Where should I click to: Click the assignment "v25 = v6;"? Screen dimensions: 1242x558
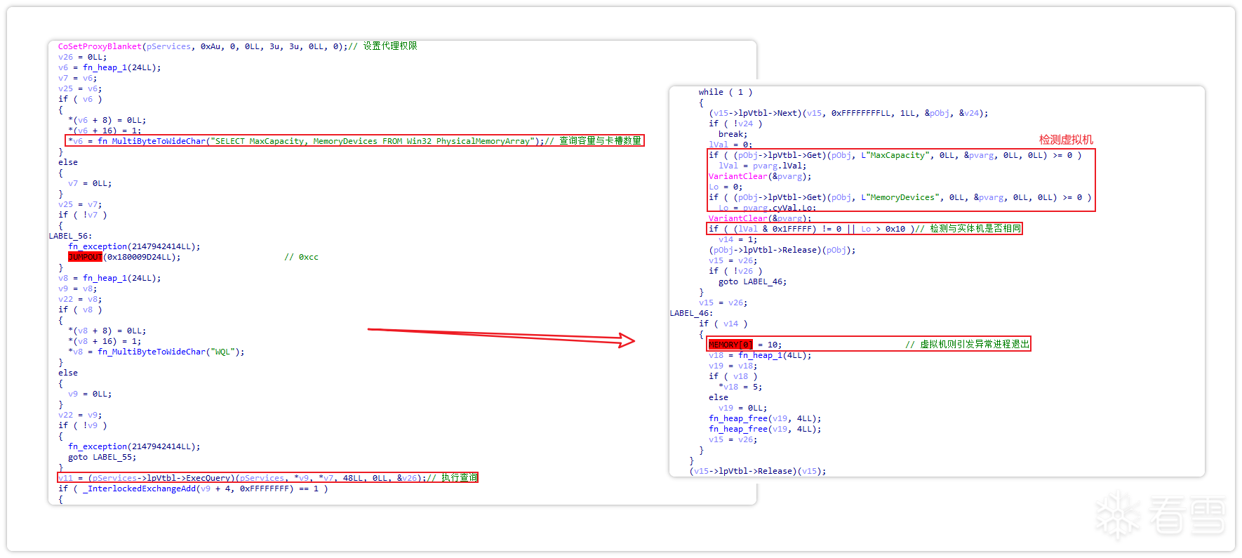click(x=80, y=88)
